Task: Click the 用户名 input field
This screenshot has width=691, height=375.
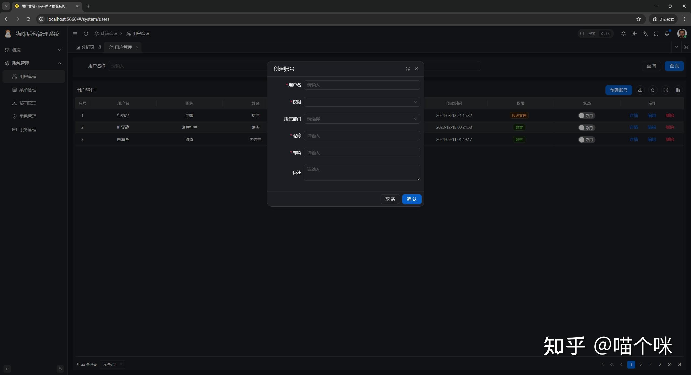Action: click(361, 85)
